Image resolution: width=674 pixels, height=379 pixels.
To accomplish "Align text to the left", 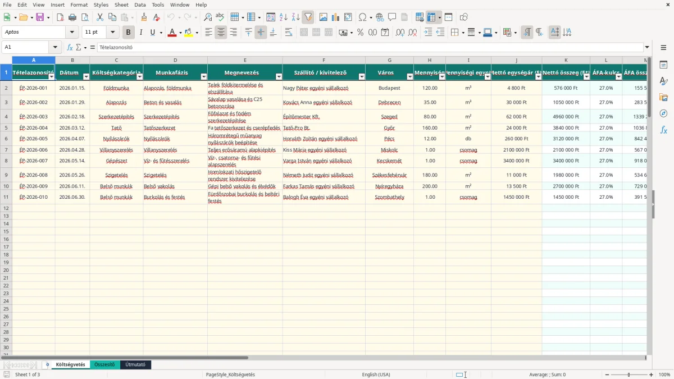I will (x=208, y=33).
